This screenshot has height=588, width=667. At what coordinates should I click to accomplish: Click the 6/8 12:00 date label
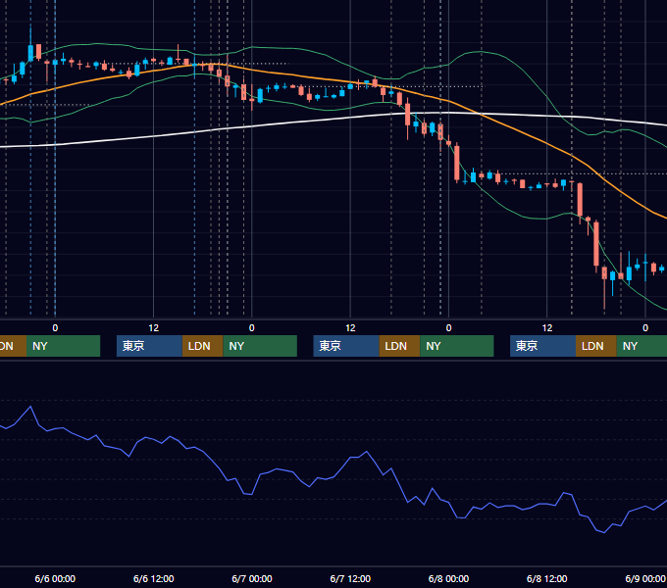pyautogui.click(x=546, y=578)
